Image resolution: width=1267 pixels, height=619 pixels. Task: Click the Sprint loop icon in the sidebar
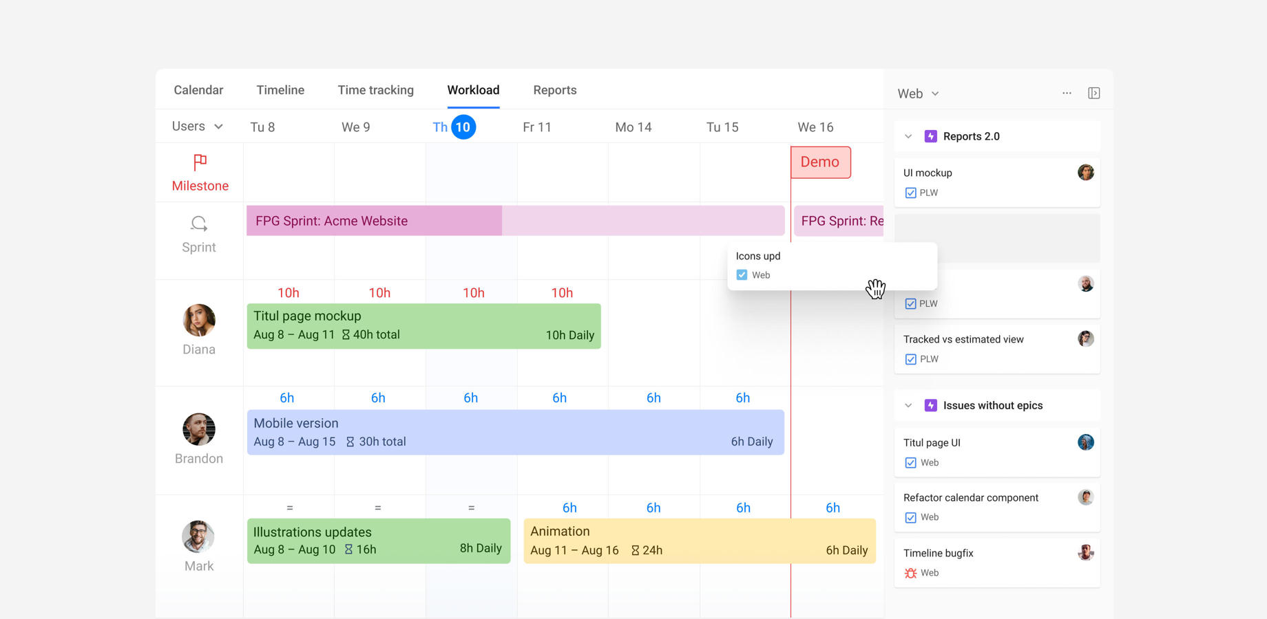click(x=199, y=224)
